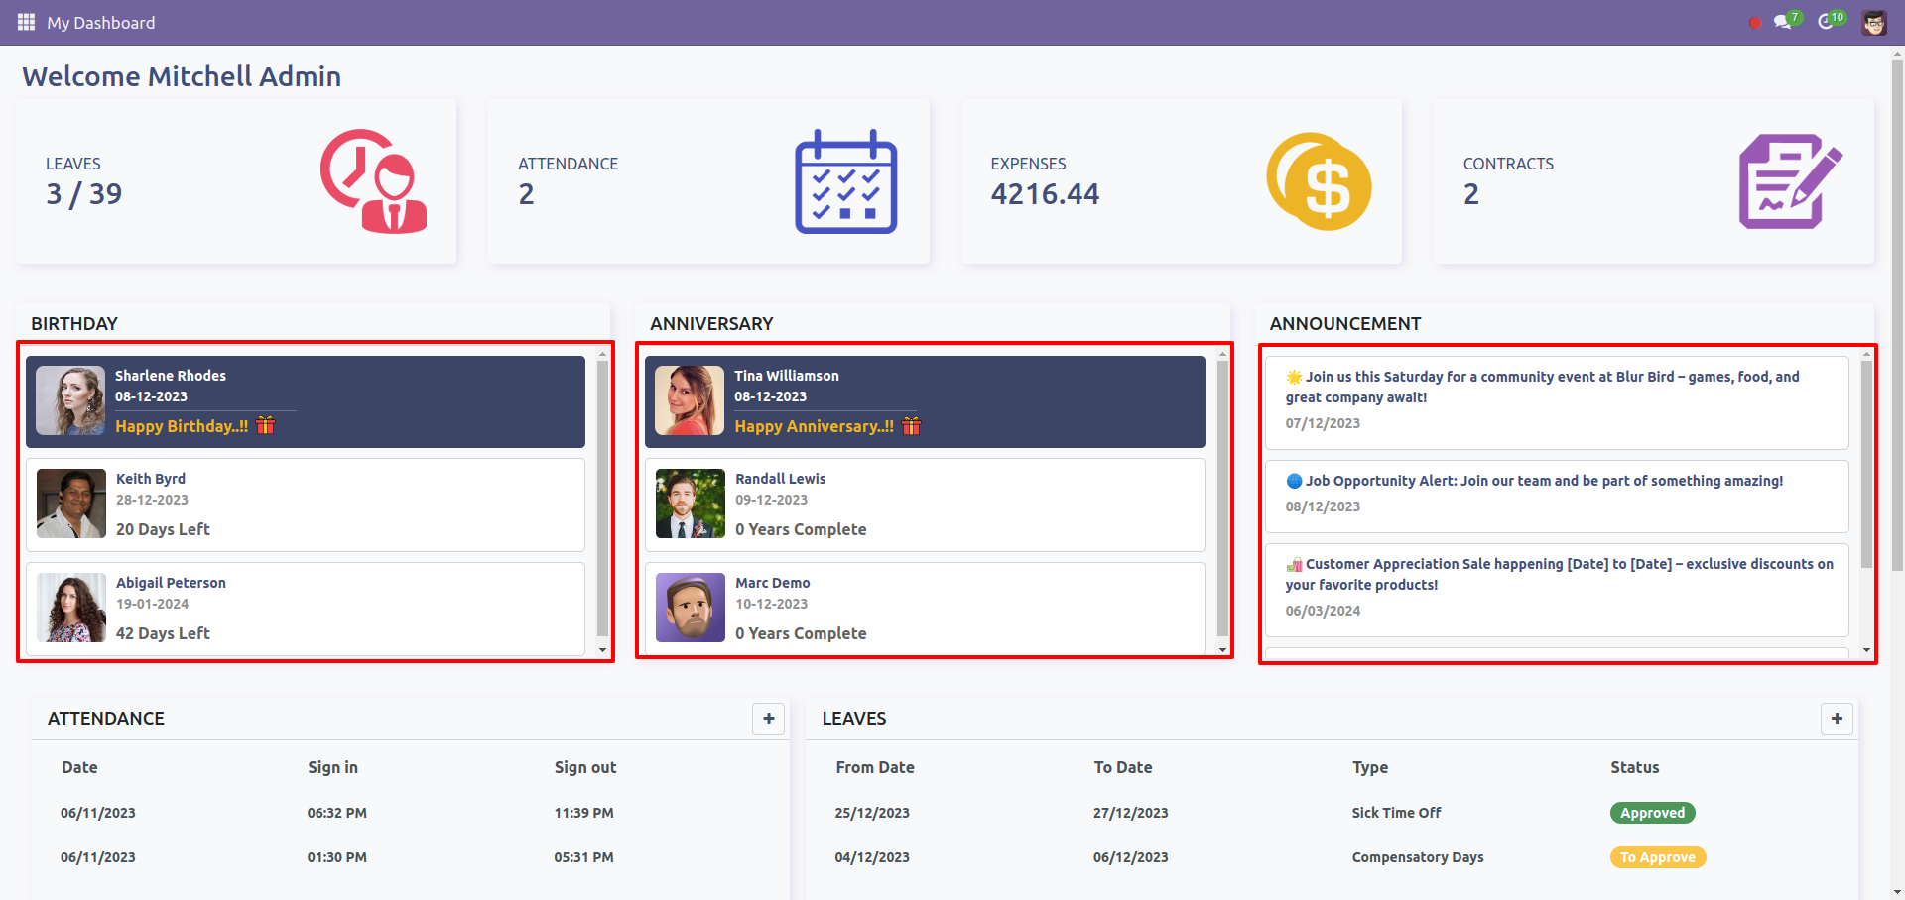Click the globe emoji in Job Opportunity announcement
The height and width of the screenshot is (900, 1905).
(x=1294, y=481)
